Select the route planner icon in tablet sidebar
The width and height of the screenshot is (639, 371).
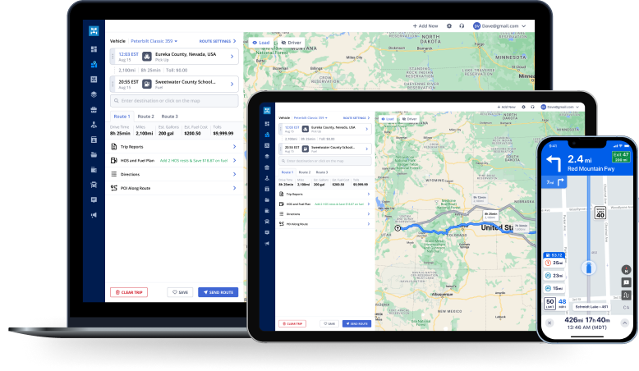[x=267, y=135]
